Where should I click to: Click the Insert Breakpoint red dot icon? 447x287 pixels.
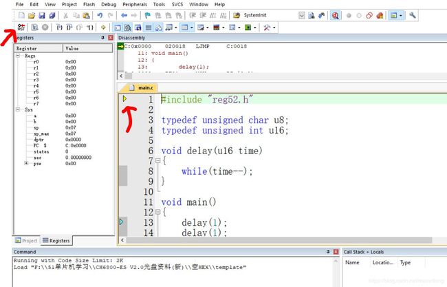point(349,15)
